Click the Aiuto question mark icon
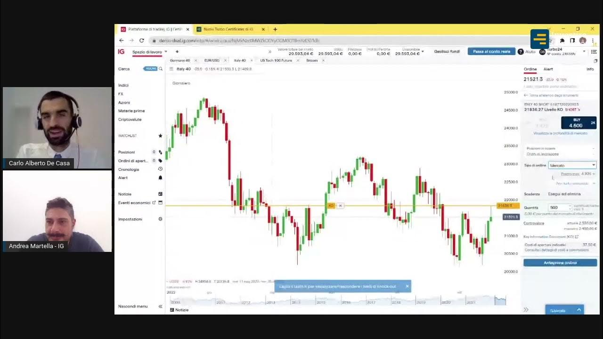603x339 pixels. (521, 52)
